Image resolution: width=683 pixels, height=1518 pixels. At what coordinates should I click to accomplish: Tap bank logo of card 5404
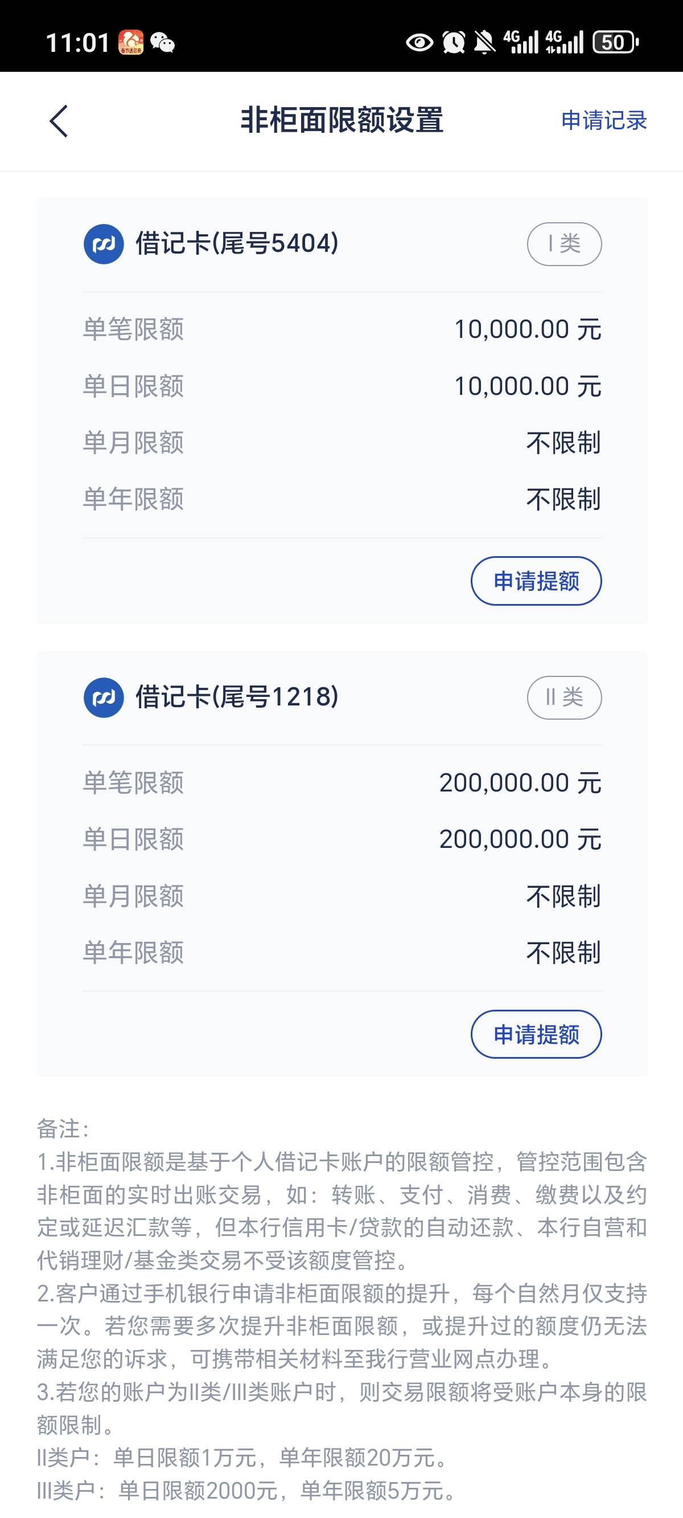[x=104, y=244]
